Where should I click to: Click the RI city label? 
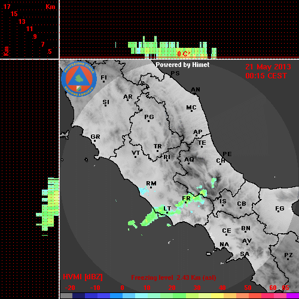pos(167,157)
